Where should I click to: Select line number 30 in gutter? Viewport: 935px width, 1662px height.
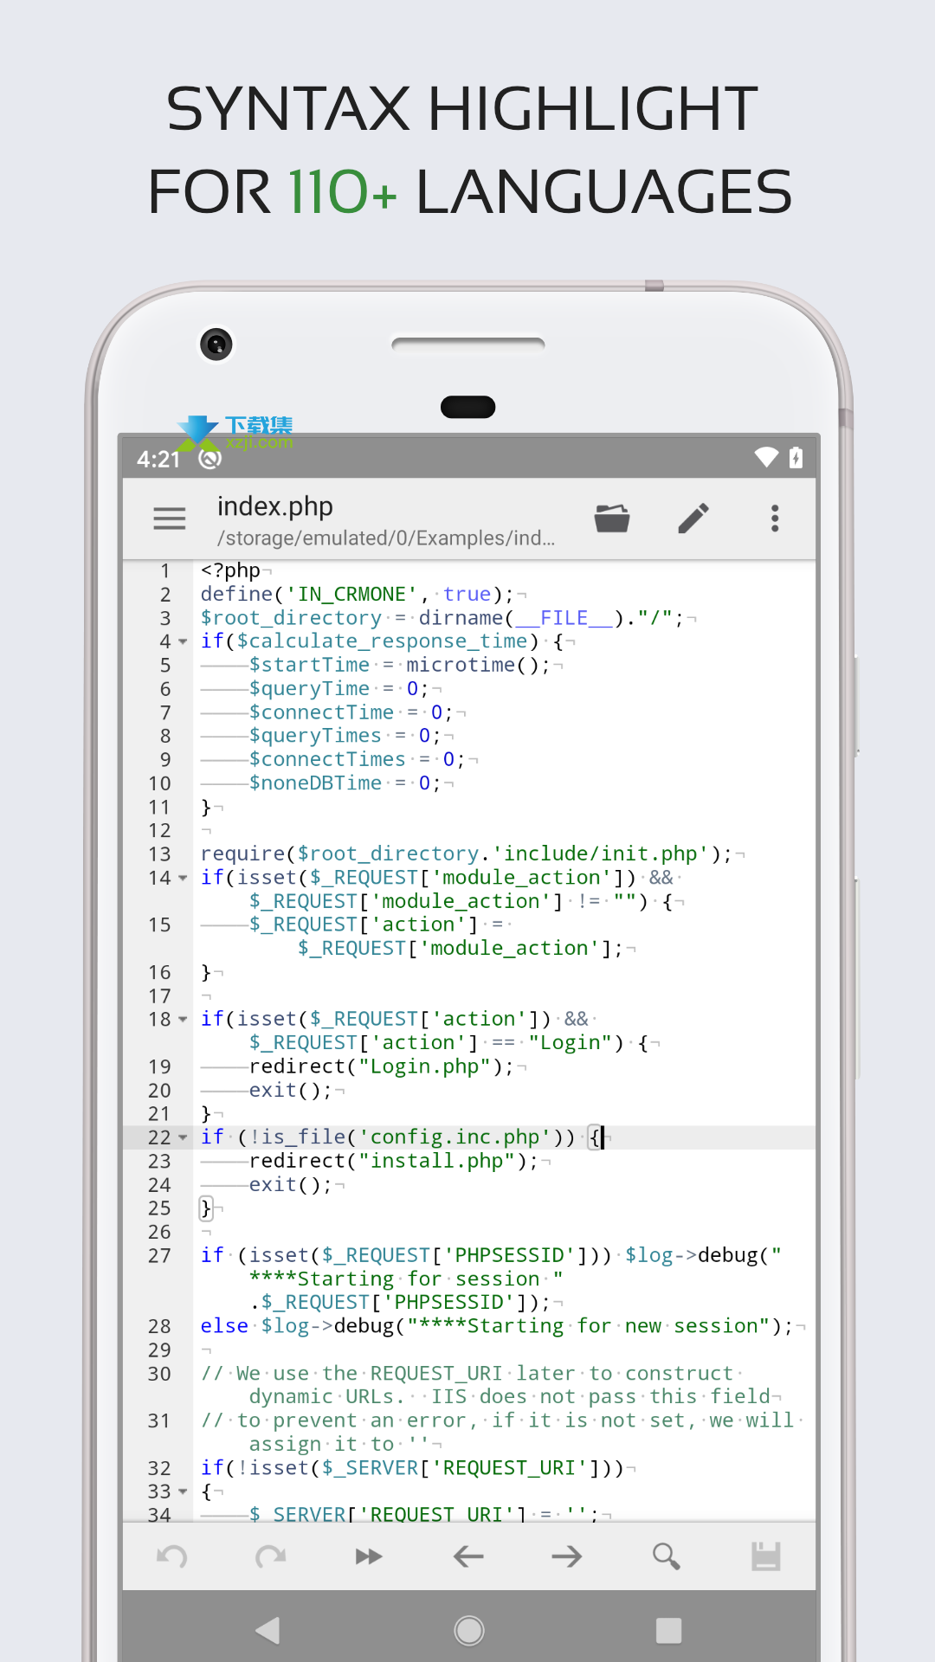tap(160, 1374)
